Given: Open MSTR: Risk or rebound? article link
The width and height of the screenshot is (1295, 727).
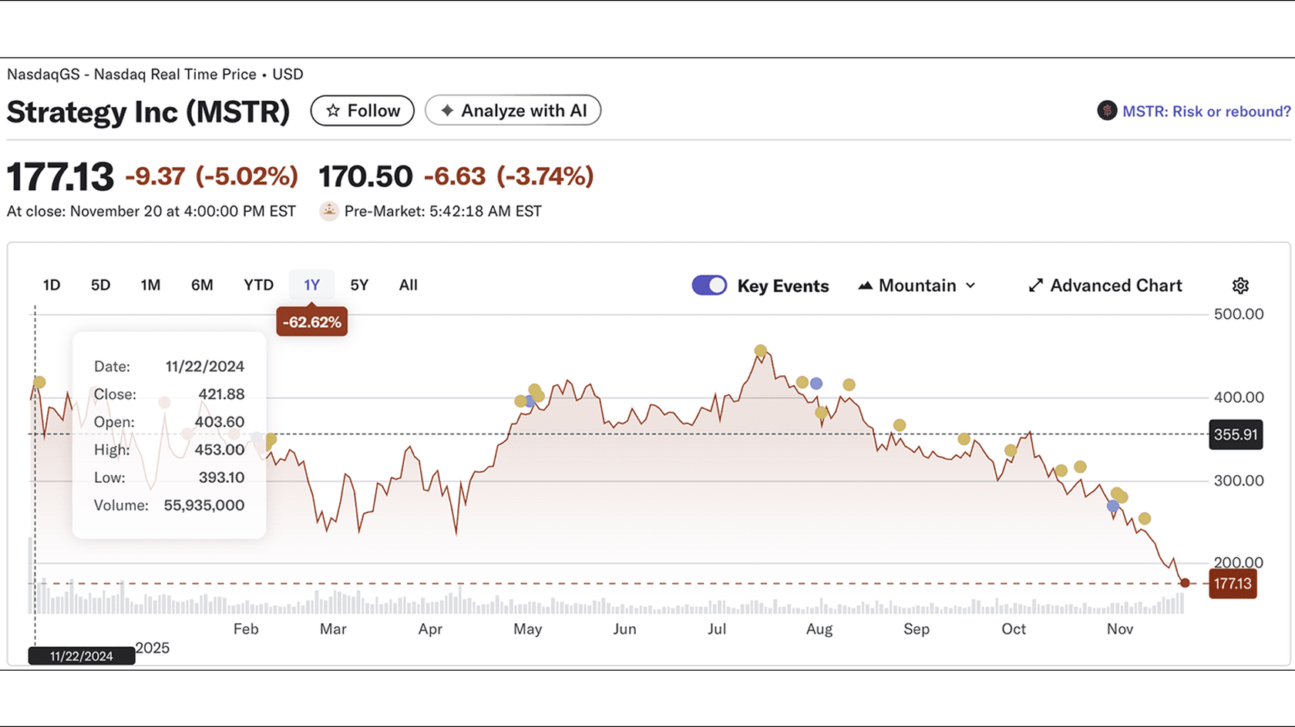Looking at the screenshot, I should coord(1206,111).
